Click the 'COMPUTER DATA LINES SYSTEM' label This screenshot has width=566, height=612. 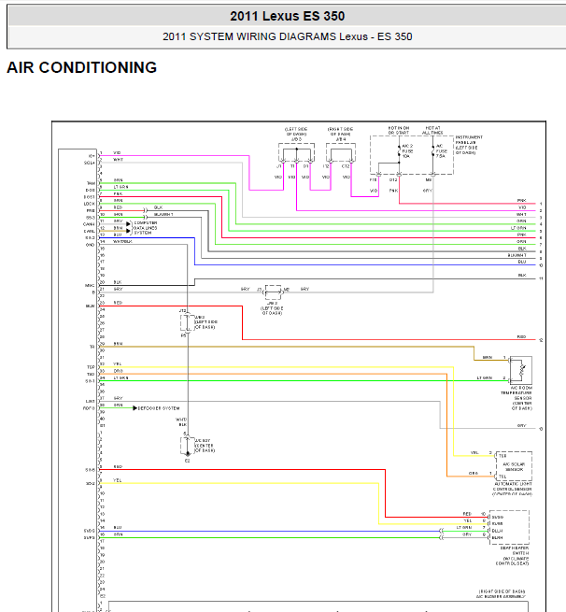point(146,228)
